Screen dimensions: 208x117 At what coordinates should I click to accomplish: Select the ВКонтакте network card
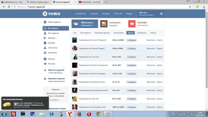click(85, 24)
